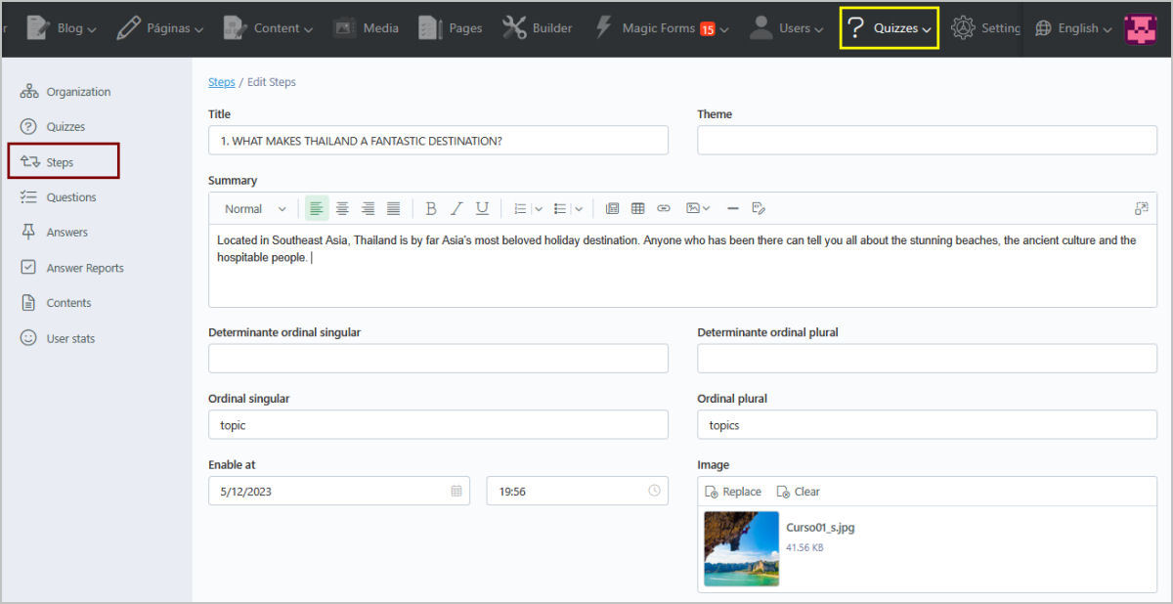Replace the step image

733,492
